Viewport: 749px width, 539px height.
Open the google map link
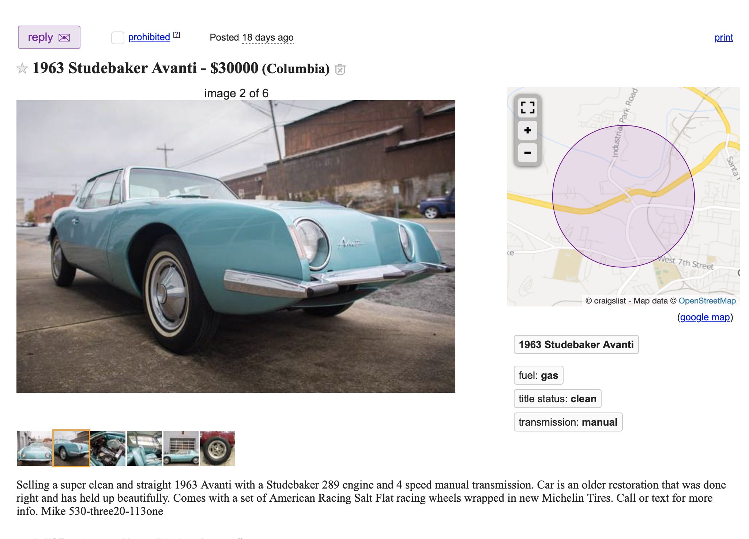coord(705,317)
